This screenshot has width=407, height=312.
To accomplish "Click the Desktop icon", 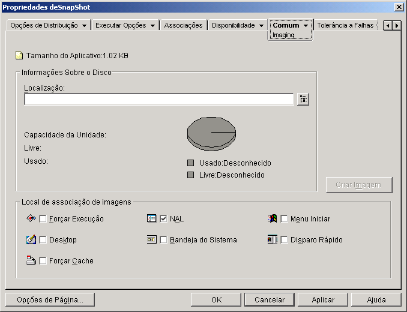I will click(31, 239).
